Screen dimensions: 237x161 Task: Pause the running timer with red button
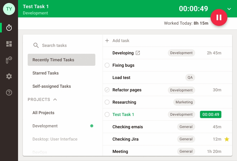tap(219, 17)
